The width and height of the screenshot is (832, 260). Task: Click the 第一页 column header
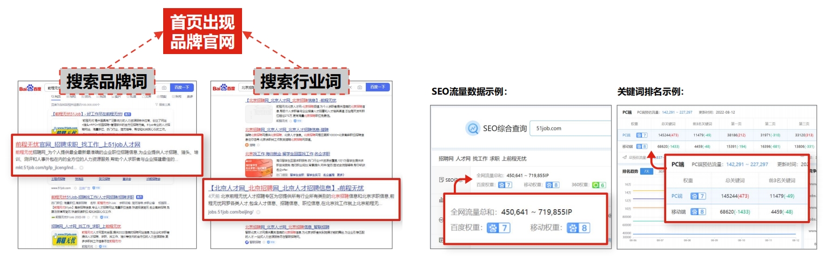(735, 124)
